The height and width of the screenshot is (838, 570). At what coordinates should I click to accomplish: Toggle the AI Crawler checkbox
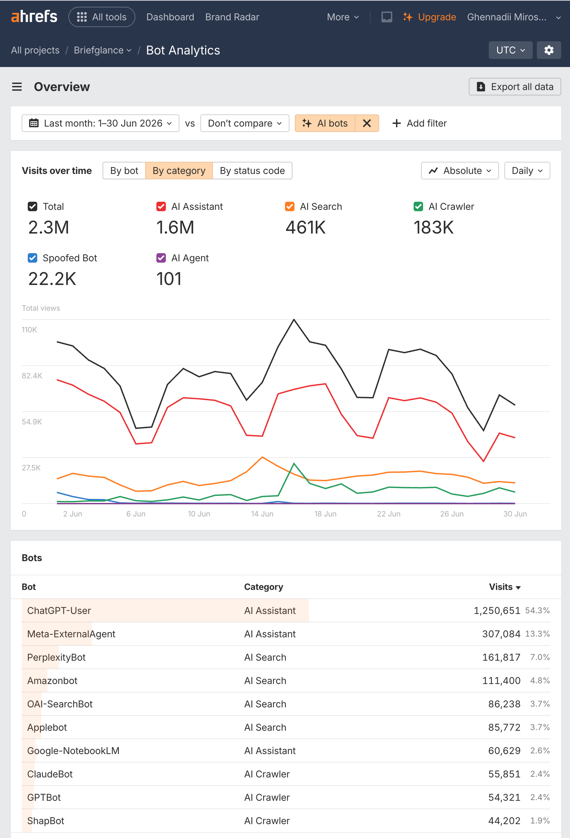418,206
